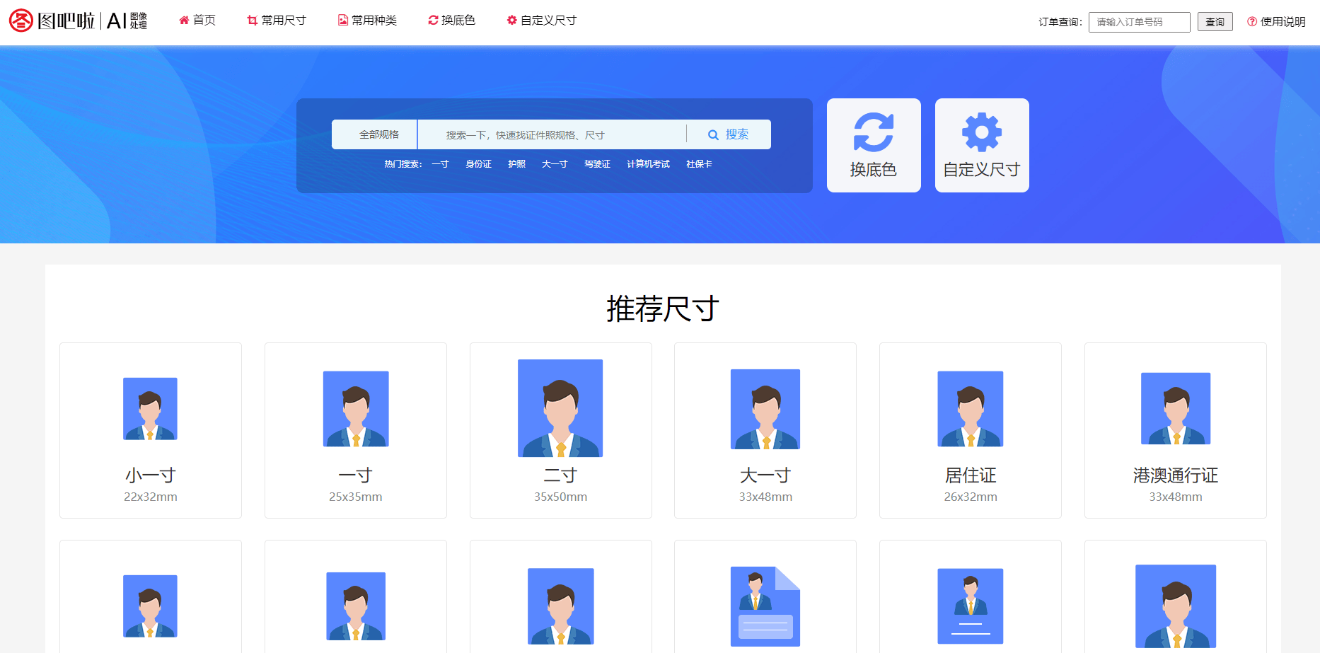Select the 护照 hot search link
The image size is (1320, 653).
tap(517, 163)
